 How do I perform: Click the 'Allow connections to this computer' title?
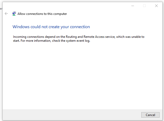click(x=42, y=14)
